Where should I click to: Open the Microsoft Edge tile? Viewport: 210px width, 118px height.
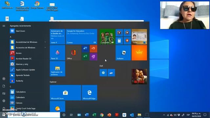(x=90, y=93)
